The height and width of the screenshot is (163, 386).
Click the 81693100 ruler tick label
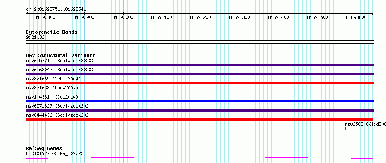click(162, 17)
